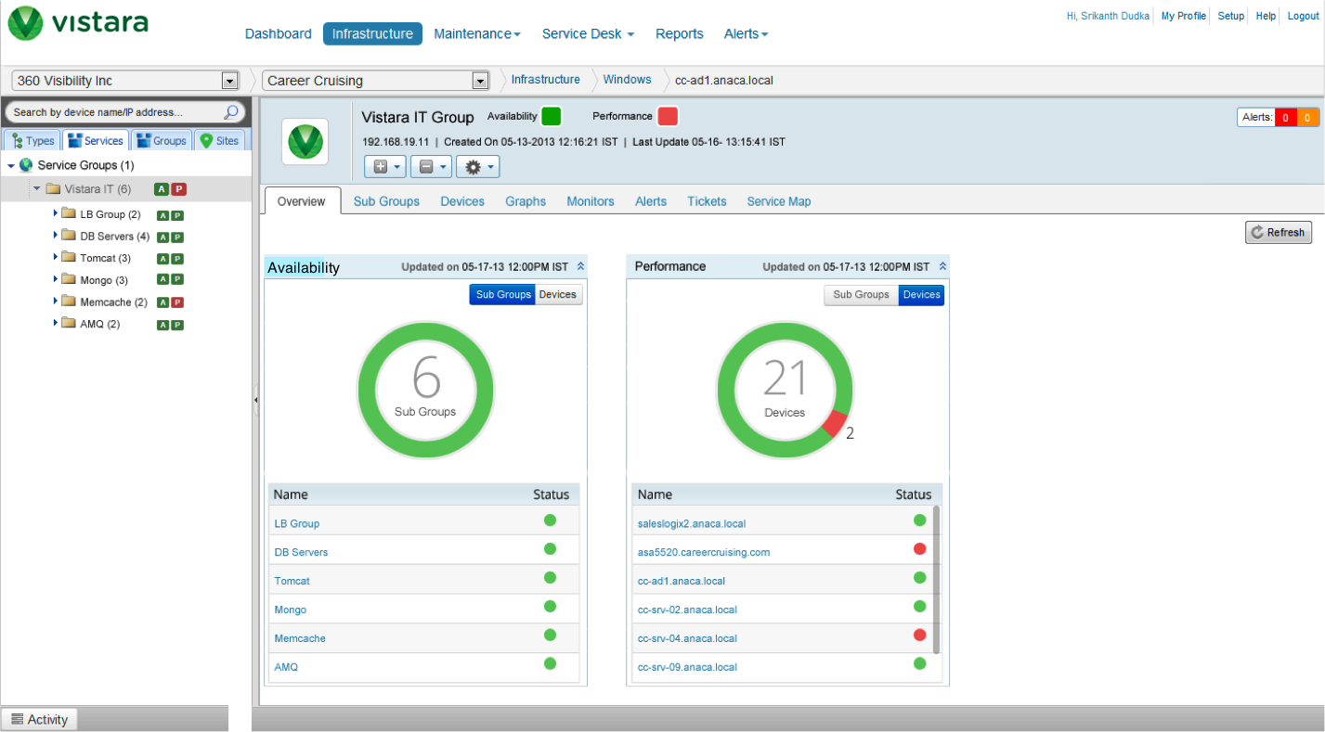Open the Monitors tab
The height and width of the screenshot is (732, 1325).
(591, 201)
